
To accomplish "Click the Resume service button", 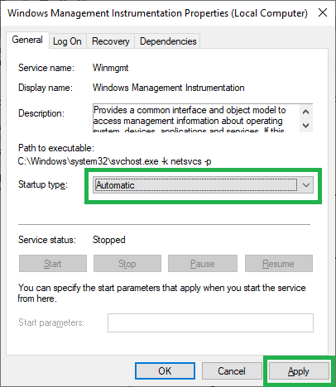I will [x=279, y=264].
